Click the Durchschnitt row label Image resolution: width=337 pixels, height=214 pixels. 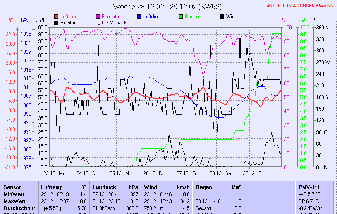(x=18, y=208)
